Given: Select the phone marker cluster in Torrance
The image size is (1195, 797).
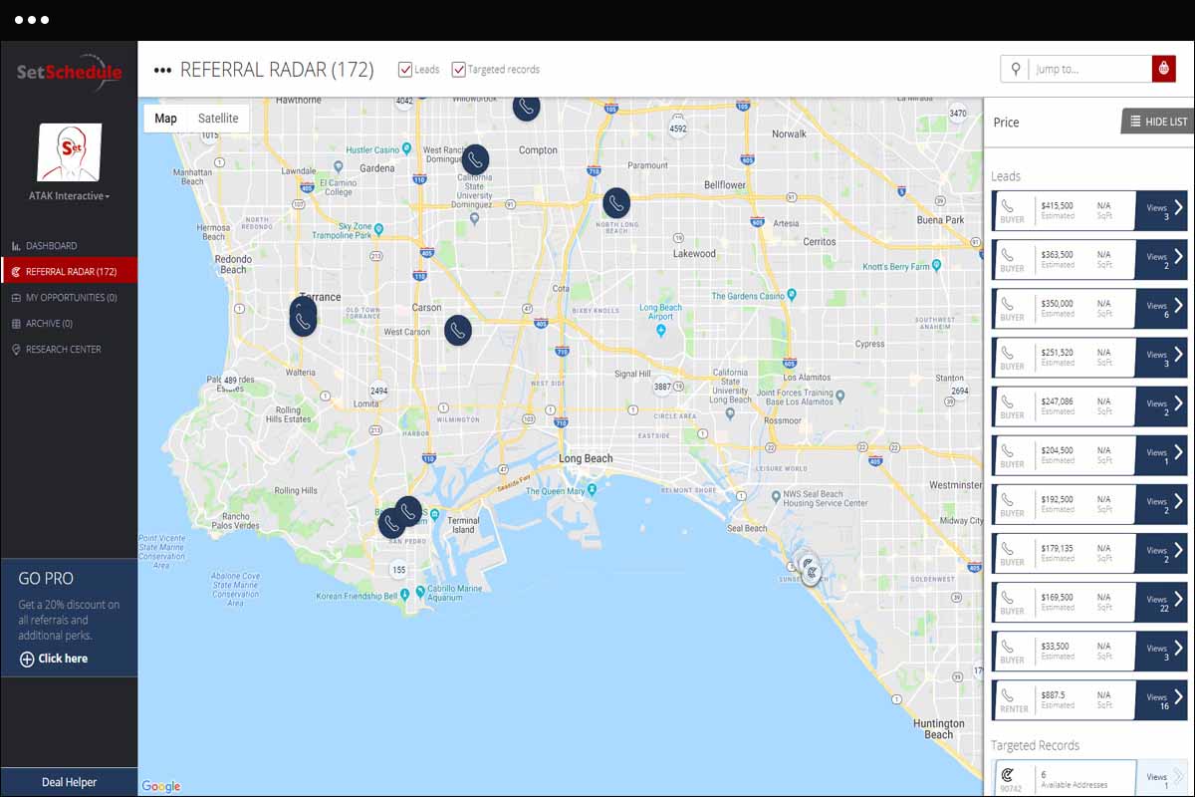Looking at the screenshot, I should pyautogui.click(x=303, y=317).
